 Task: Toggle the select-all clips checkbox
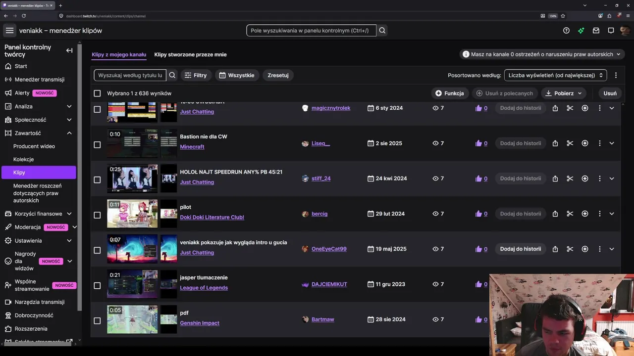click(x=97, y=93)
